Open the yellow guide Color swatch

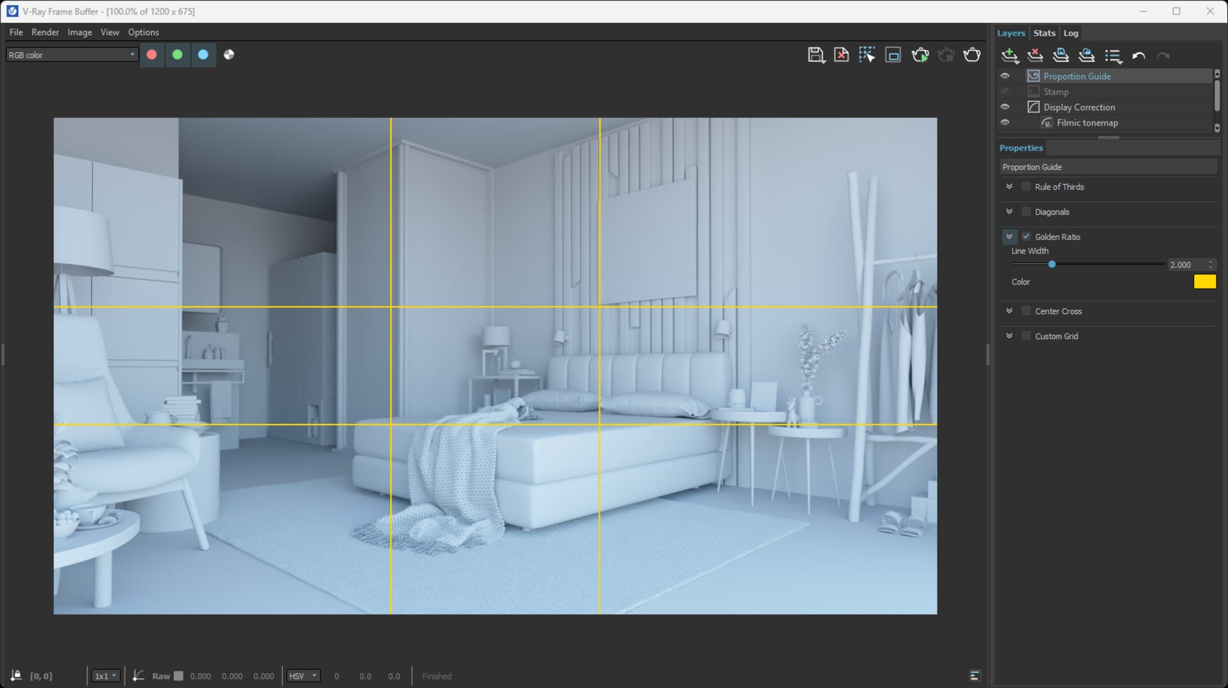coord(1204,281)
